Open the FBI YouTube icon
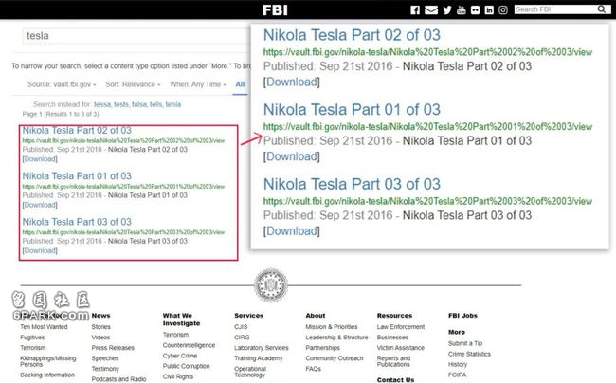 tap(462, 9)
